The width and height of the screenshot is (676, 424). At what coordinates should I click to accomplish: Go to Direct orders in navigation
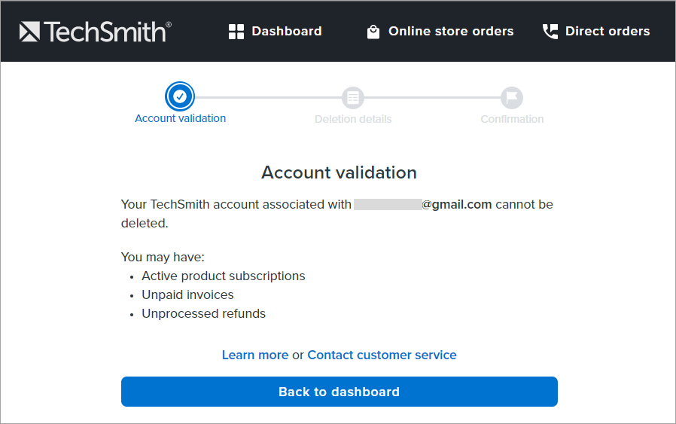coord(607,32)
